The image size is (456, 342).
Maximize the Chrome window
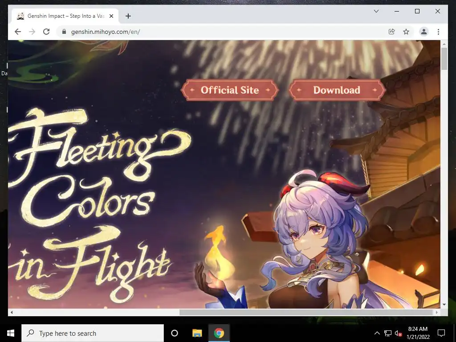click(x=417, y=11)
